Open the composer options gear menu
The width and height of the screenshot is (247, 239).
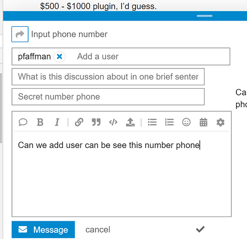220,122
